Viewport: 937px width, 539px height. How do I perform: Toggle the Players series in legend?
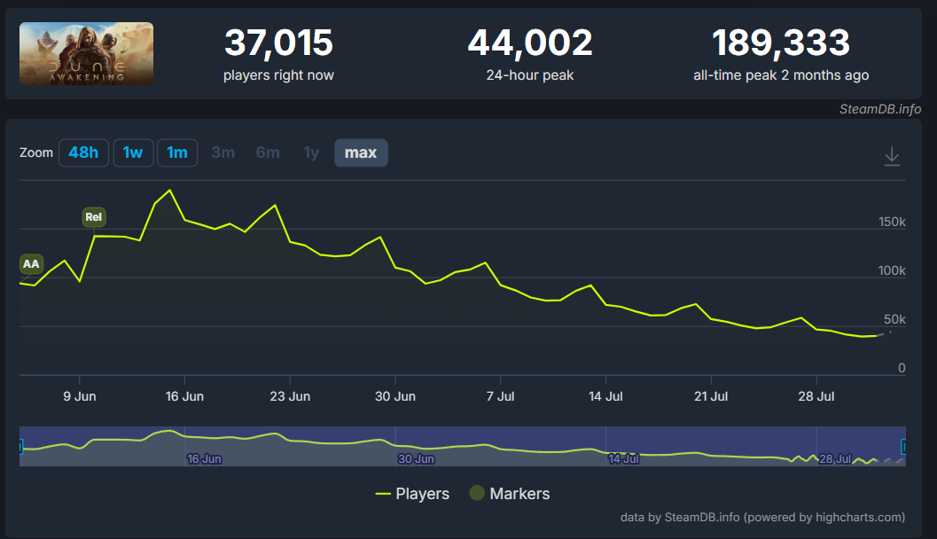click(412, 494)
